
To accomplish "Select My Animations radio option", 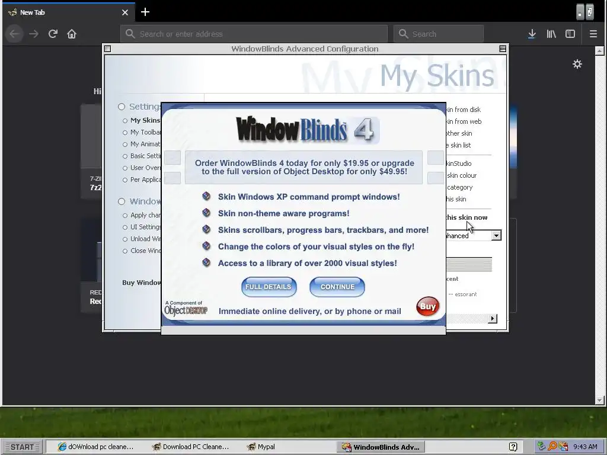I will click(125, 145).
